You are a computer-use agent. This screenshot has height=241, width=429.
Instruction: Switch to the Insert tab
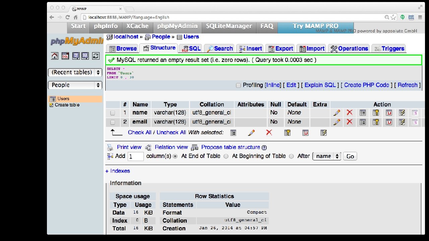pos(250,49)
